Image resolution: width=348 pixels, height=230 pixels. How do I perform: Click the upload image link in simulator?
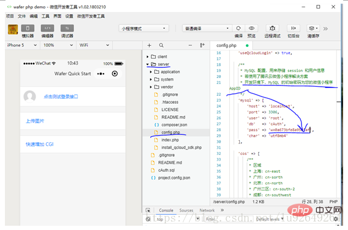point(35,121)
